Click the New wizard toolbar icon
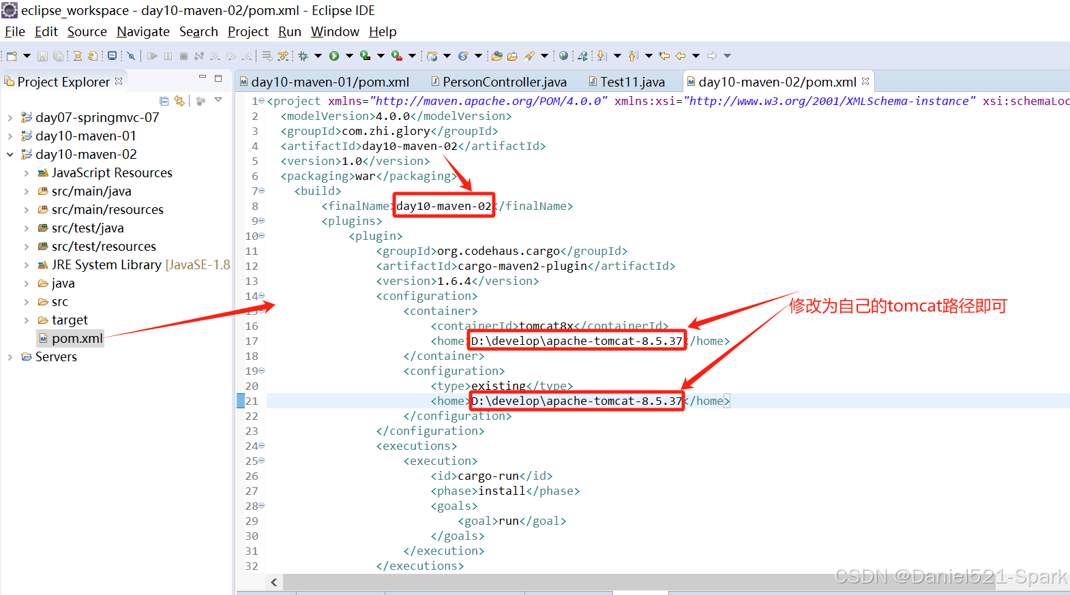1070x595 pixels. [12, 56]
